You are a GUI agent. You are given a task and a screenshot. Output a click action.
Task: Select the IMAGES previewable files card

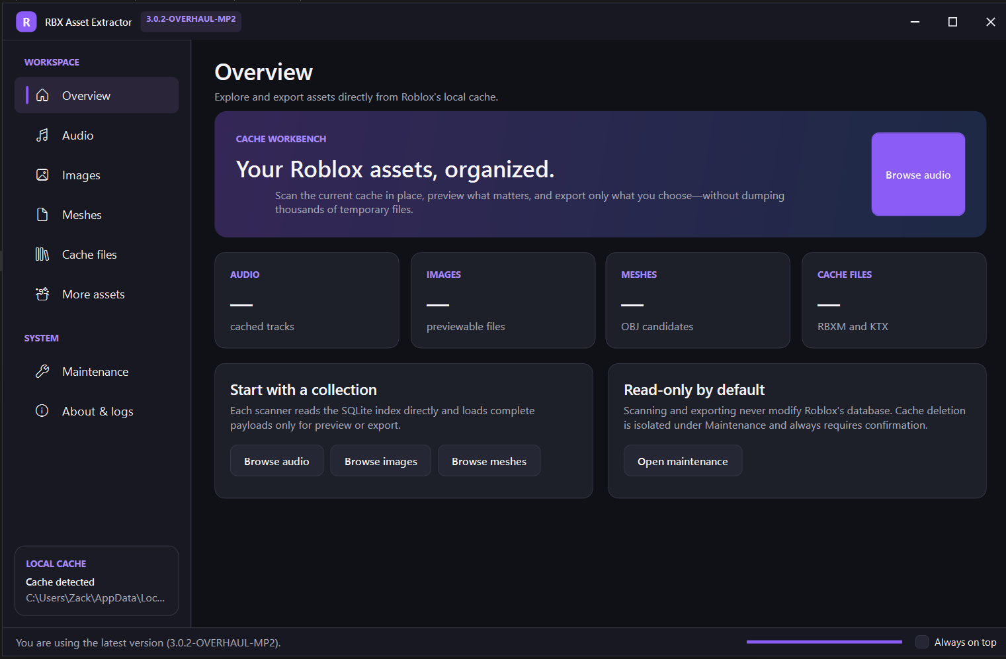point(503,300)
